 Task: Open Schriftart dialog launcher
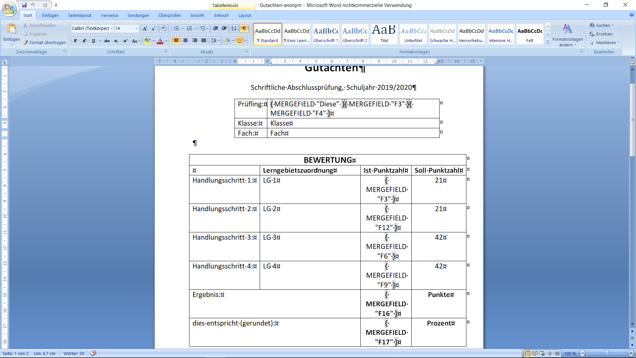pyautogui.click(x=166, y=51)
